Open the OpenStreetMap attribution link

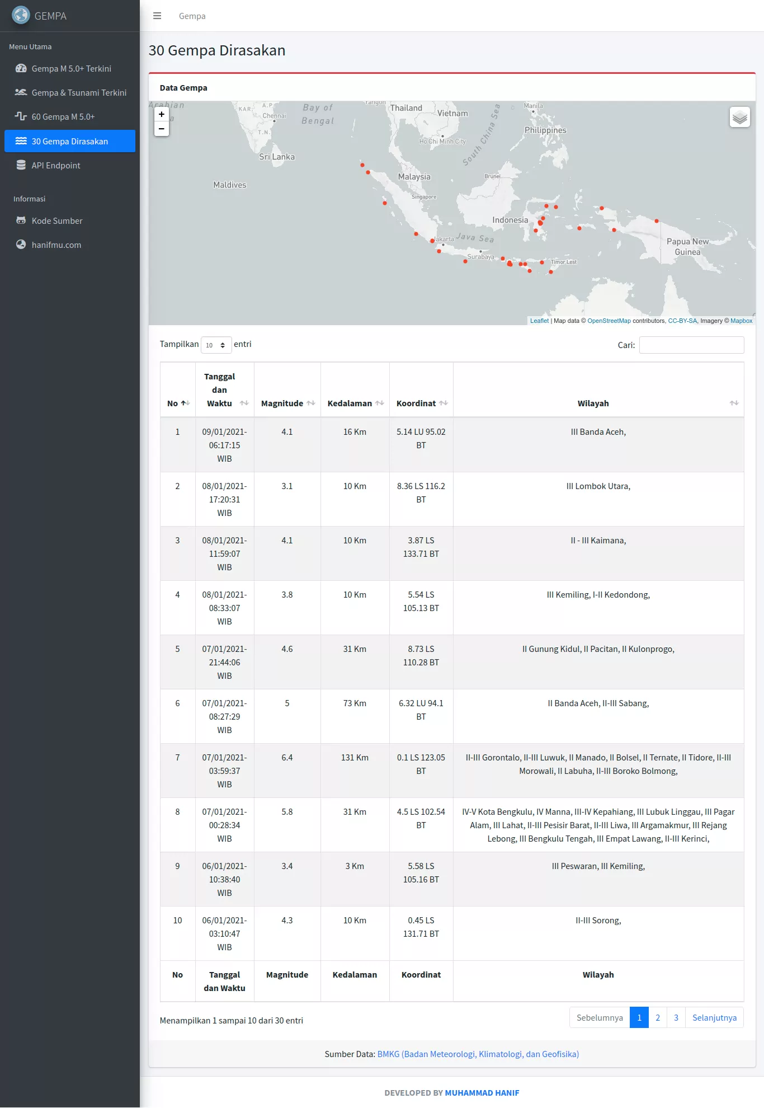(x=609, y=321)
